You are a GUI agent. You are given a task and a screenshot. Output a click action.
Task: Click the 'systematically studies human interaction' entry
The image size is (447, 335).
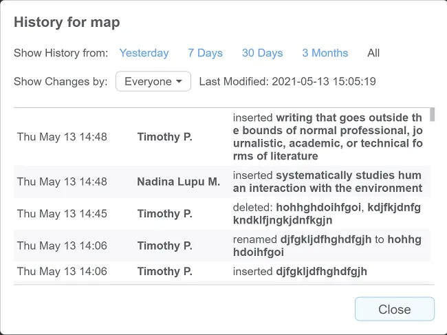327,182
